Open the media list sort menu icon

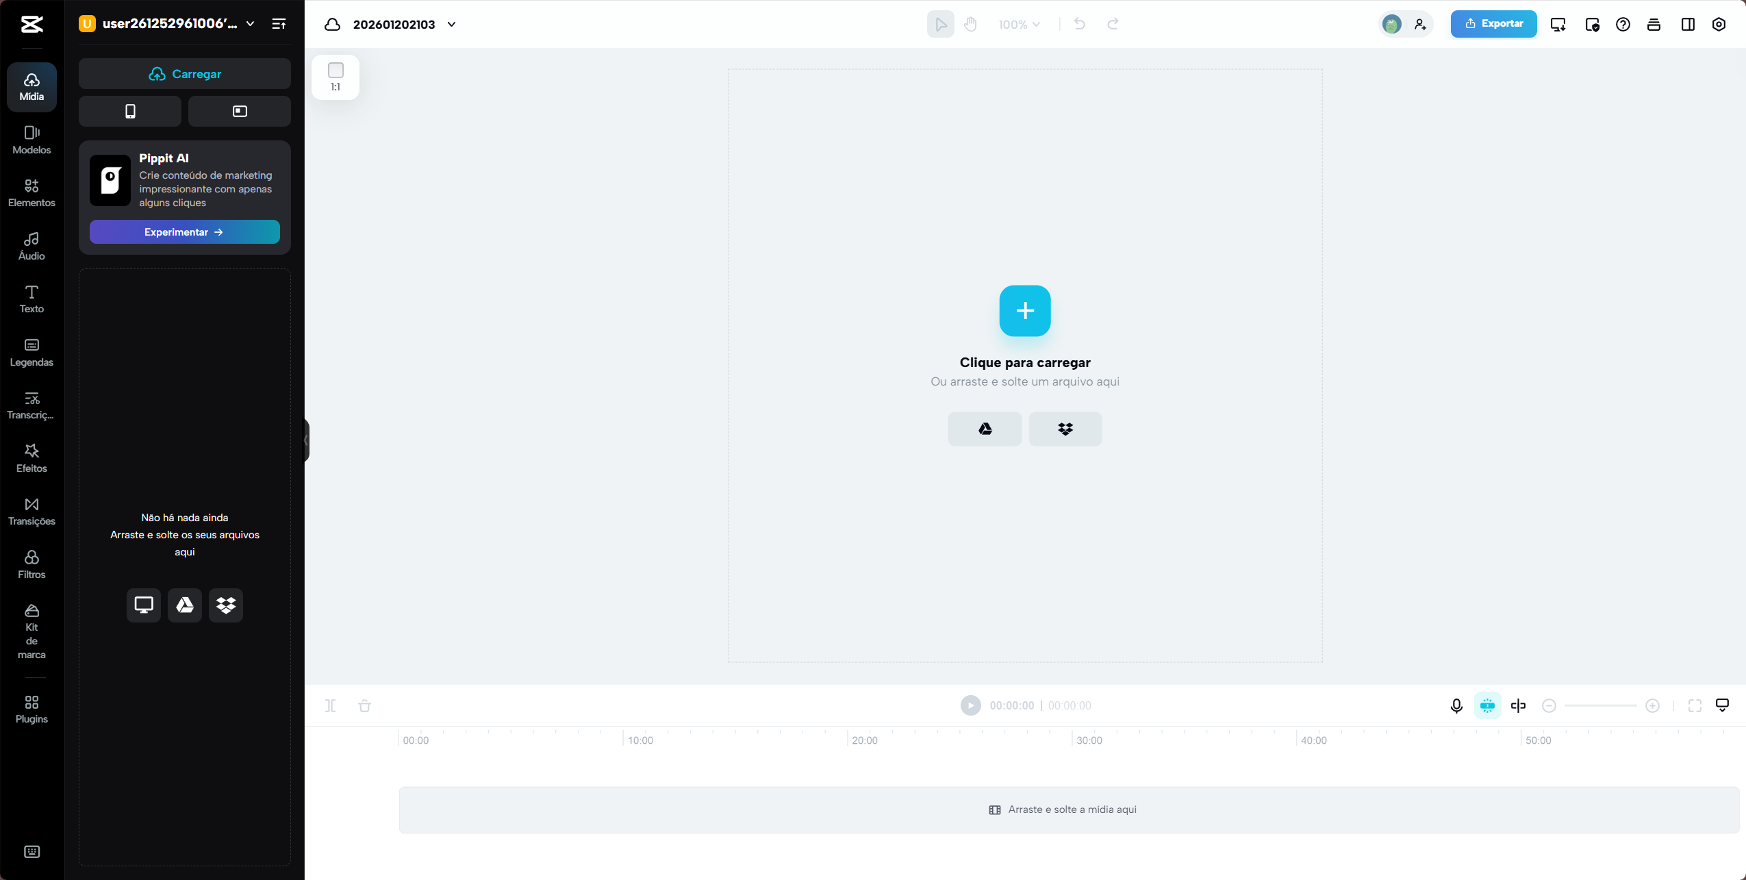pos(279,24)
